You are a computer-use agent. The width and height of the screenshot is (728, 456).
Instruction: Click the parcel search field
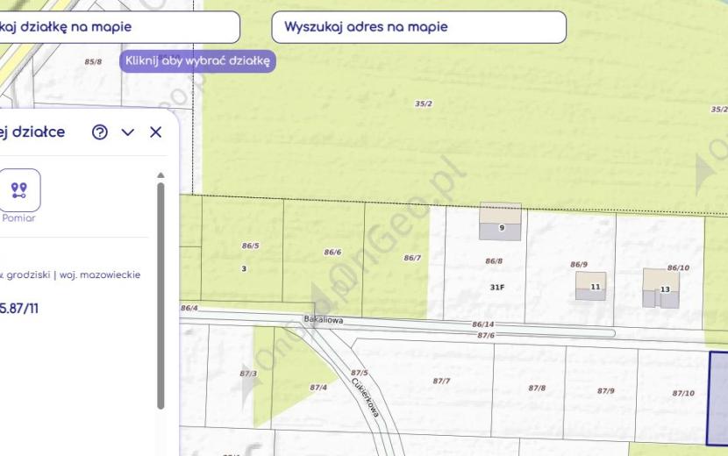(x=119, y=27)
